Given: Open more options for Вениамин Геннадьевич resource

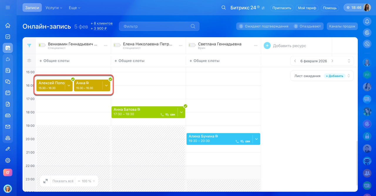Looking at the screenshot, I should [105, 45].
